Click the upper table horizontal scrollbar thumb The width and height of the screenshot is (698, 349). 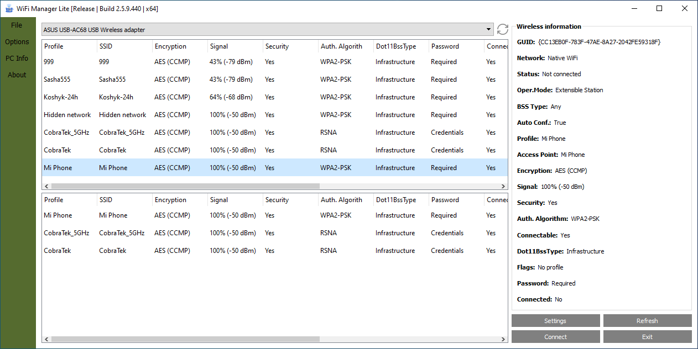pos(185,186)
